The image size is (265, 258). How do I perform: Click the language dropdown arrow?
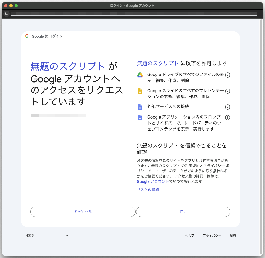click(67, 236)
